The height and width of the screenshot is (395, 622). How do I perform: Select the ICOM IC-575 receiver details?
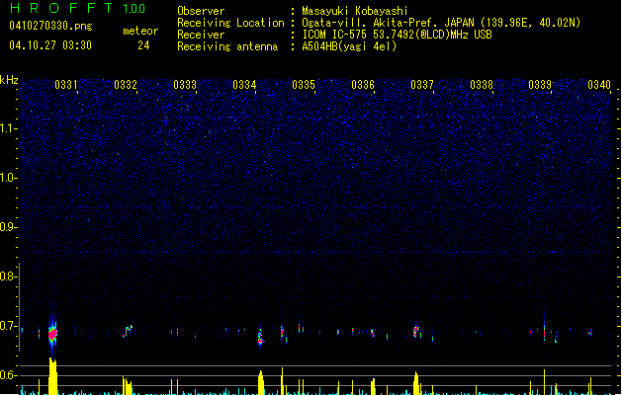coord(398,35)
